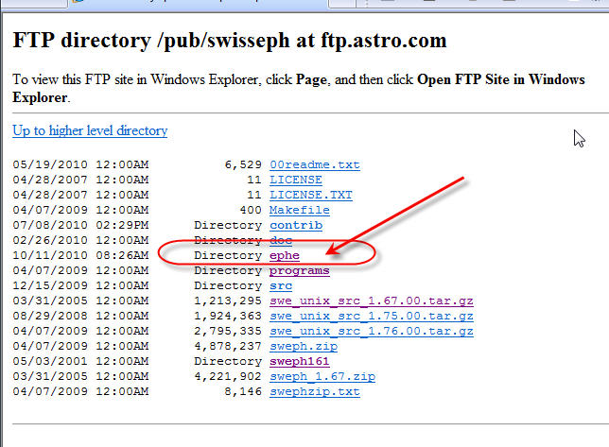Viewport: 609px width, 447px height.
Task: Browse into the contrib directory
Action: point(295,225)
